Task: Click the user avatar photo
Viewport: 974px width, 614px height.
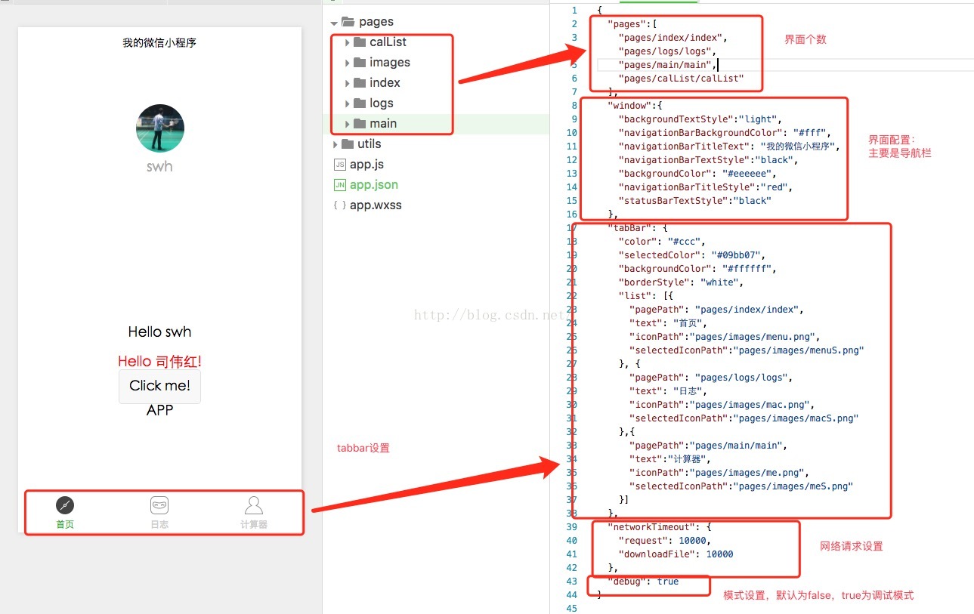Action: [x=160, y=128]
